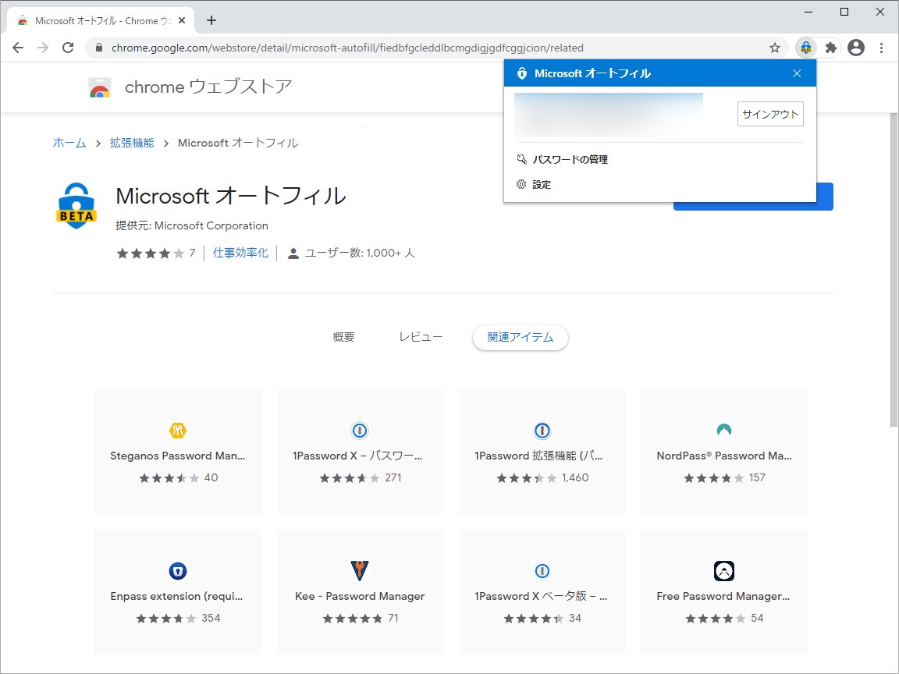Open the 仕事効率化 category link
899x674 pixels.
[240, 252]
